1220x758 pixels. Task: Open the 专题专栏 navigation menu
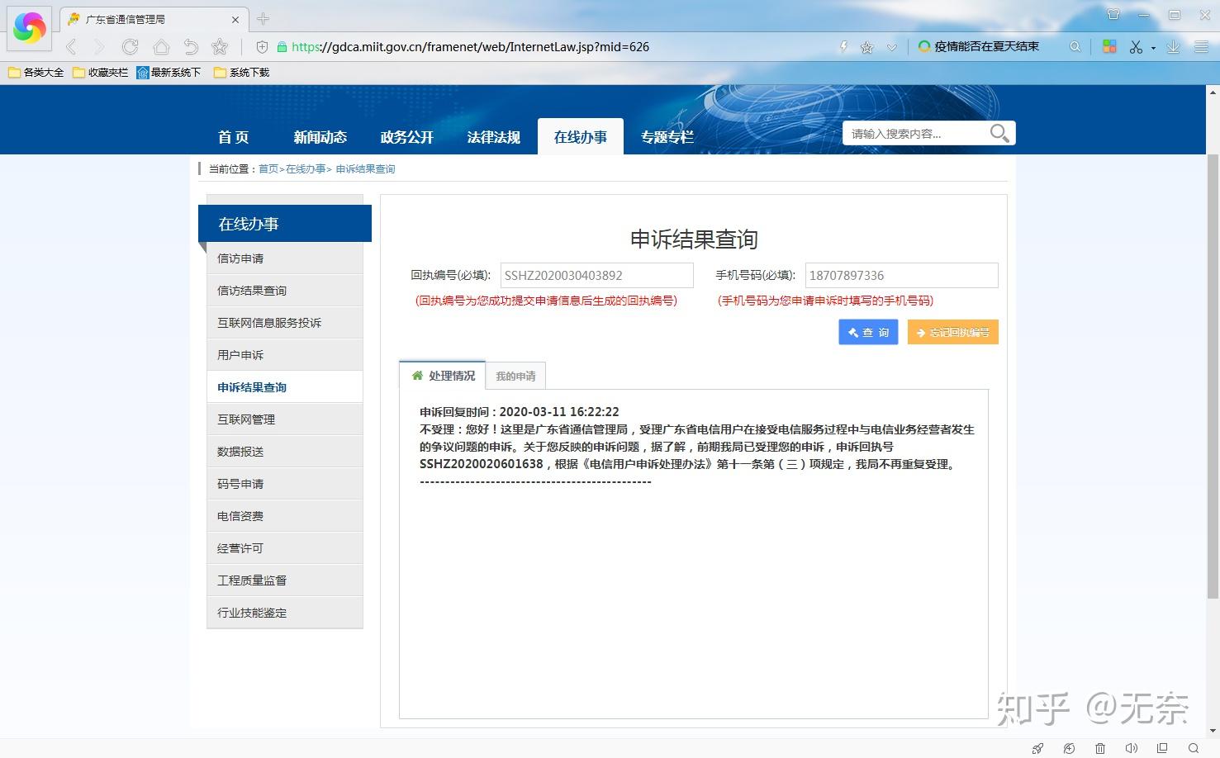[x=667, y=137]
